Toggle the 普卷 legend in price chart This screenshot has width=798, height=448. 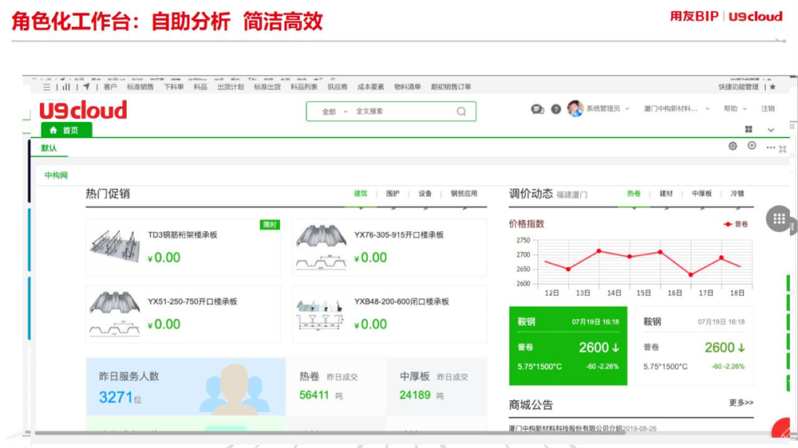tap(736, 224)
